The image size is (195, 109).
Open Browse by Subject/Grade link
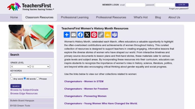coord(24,90)
